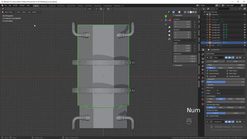Toggle viewport gizmo display icon
Image resolution: width=247 pixels, height=139 pixels.
(x=173, y=12)
